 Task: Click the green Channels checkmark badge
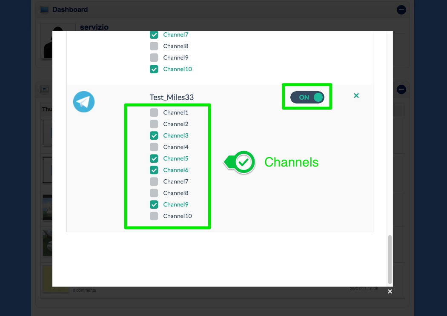coord(244,162)
